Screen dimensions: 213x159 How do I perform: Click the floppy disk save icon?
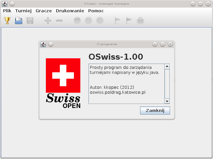pyautogui.click(x=30, y=21)
